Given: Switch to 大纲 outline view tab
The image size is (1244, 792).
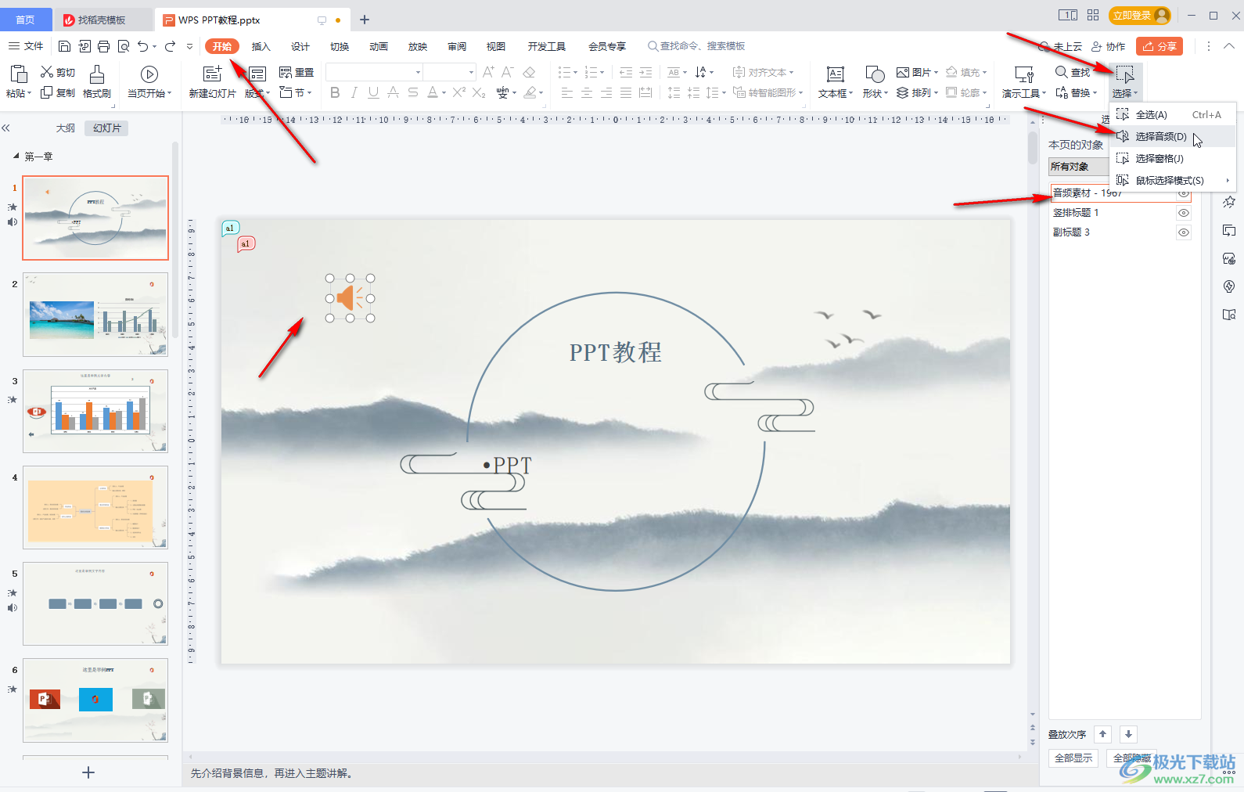Looking at the screenshot, I should pyautogui.click(x=66, y=128).
